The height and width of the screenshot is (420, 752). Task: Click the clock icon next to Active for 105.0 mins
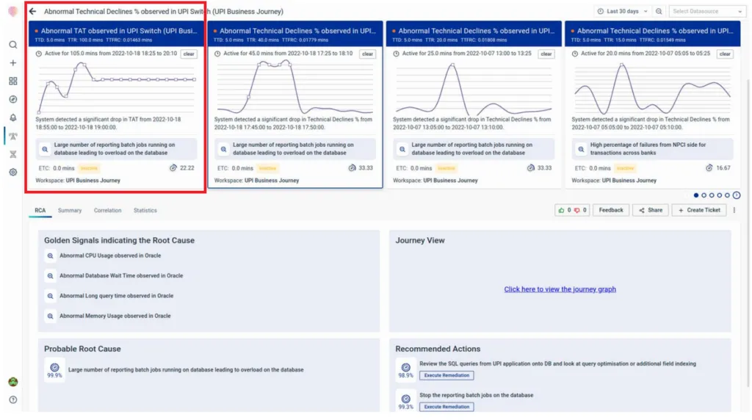39,54
